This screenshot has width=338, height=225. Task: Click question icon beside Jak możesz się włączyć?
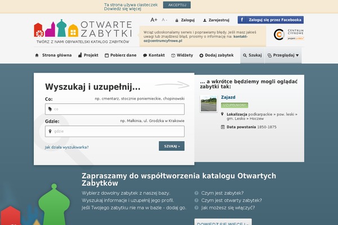point(197,208)
